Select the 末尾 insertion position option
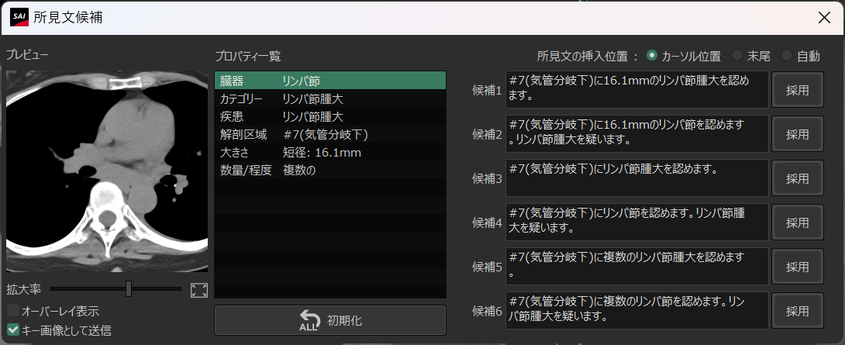This screenshot has width=845, height=345. pyautogui.click(x=736, y=56)
